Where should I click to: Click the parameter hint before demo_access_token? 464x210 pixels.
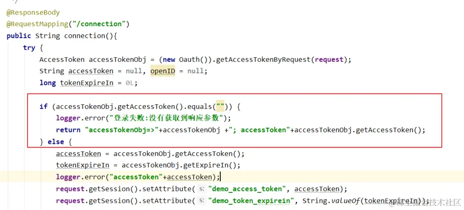coord(201,189)
